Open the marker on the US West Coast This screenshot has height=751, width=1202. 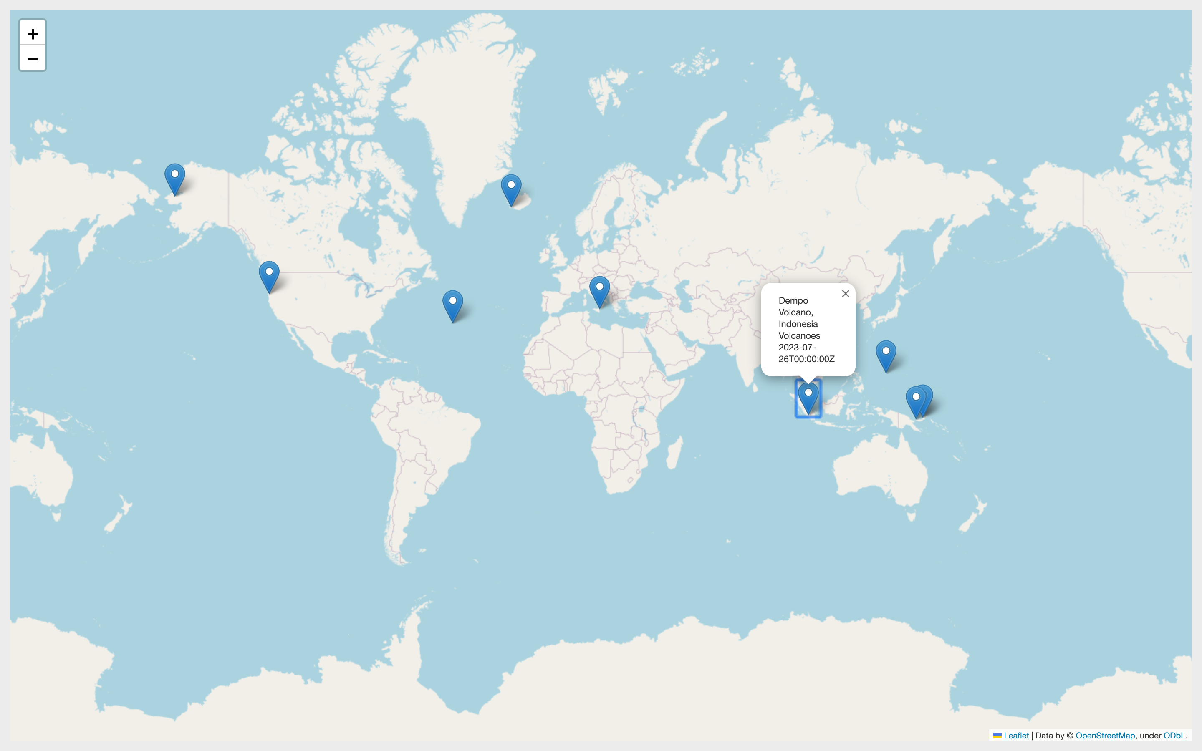(x=269, y=276)
